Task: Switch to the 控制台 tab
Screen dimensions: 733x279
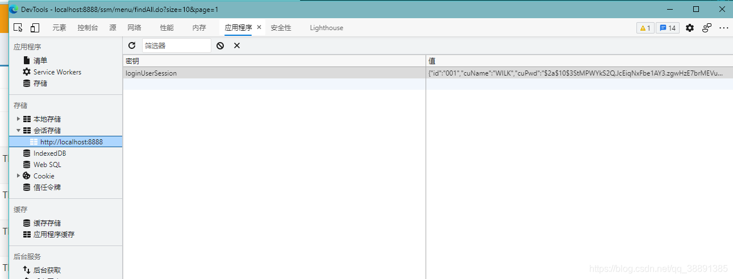Action: pyautogui.click(x=88, y=28)
